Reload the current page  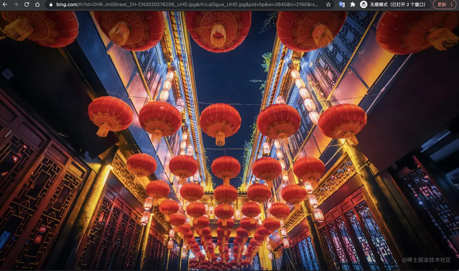(x=27, y=5)
